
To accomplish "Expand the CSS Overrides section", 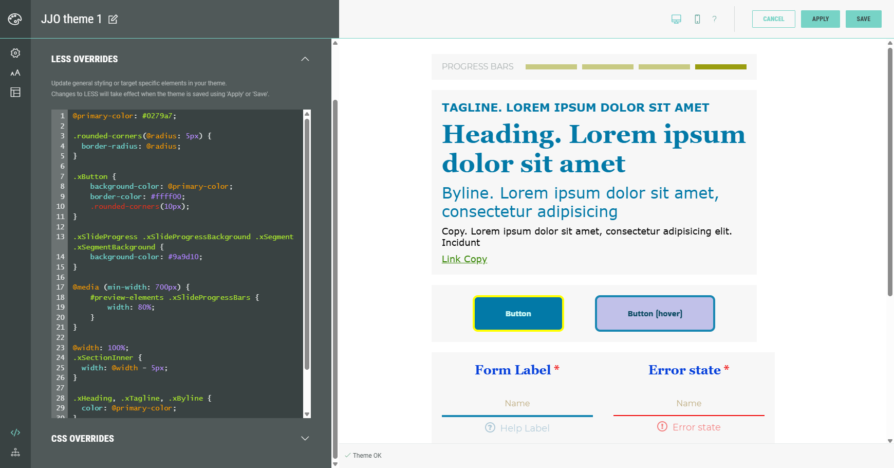I will (x=305, y=439).
